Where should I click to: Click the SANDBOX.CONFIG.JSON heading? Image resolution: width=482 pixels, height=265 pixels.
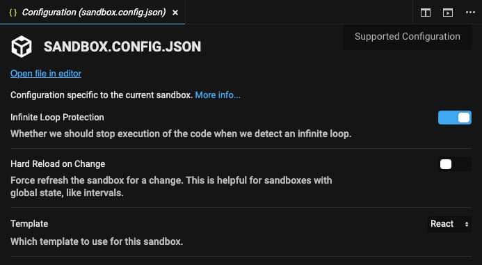coord(122,47)
